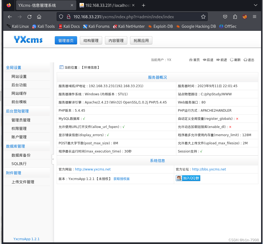This screenshot has width=263, height=244.
Task: Collapse the 附件管理 sidebar section
Action: coord(14,173)
